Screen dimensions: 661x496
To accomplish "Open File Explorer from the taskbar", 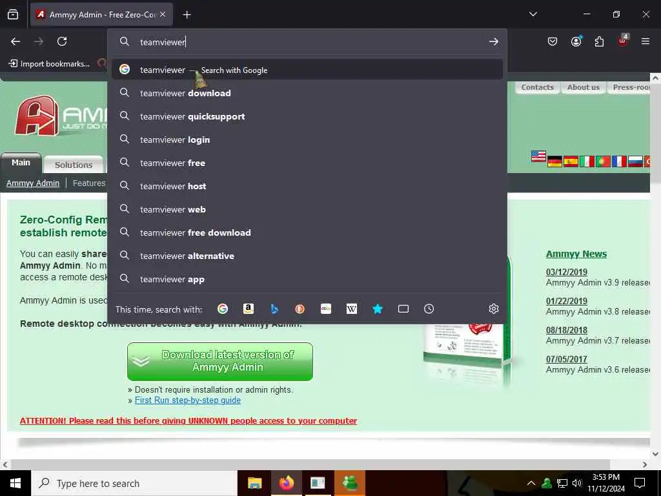I will click(x=254, y=483).
